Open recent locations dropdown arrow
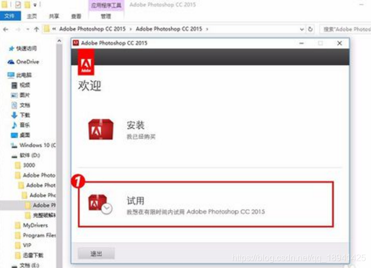371x268 pixels. (28, 29)
